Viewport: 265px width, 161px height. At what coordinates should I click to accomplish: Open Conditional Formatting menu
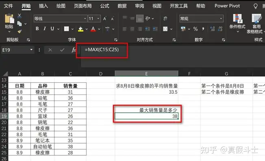[237, 23]
